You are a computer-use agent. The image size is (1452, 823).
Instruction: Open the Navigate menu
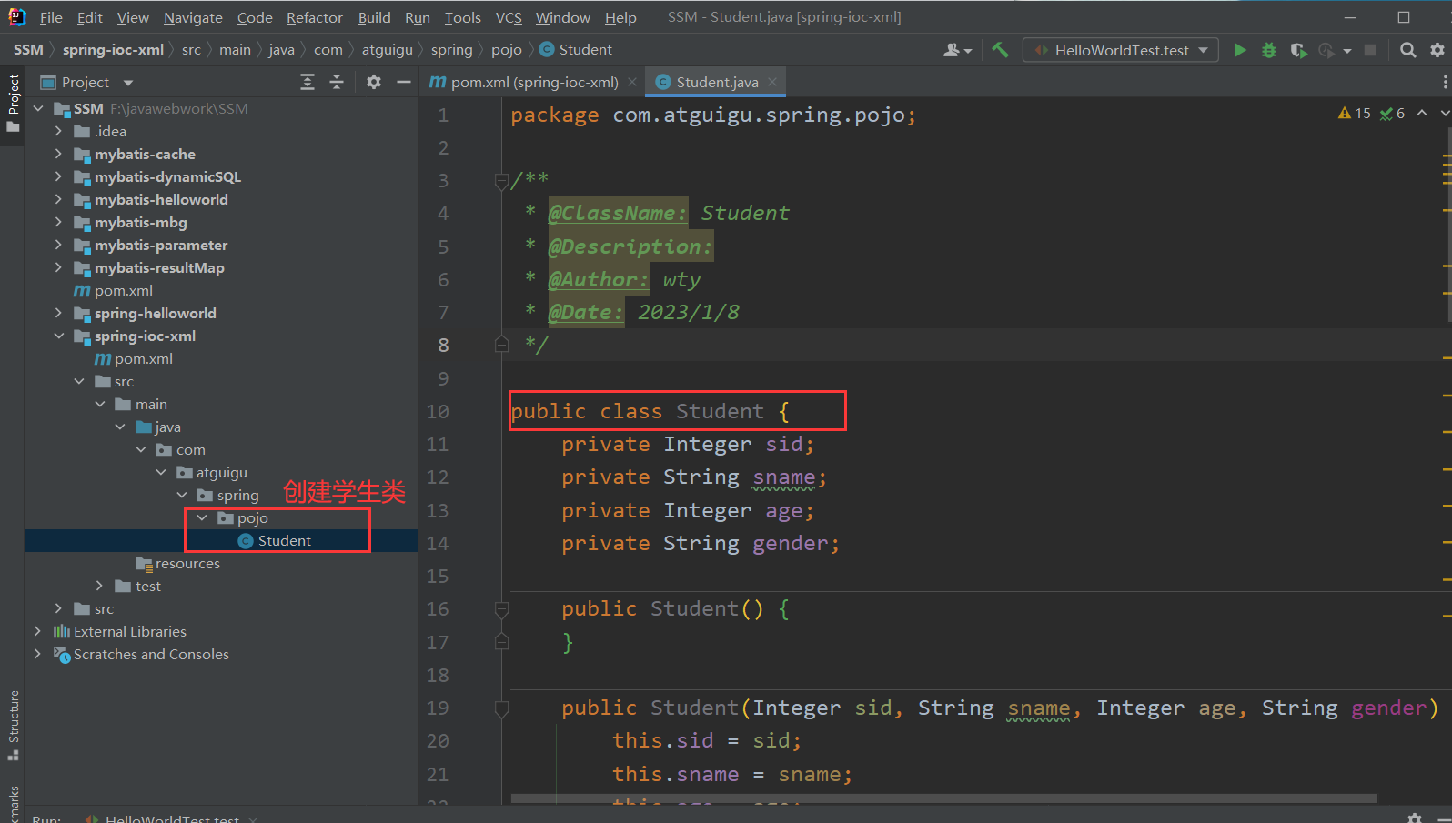193,17
